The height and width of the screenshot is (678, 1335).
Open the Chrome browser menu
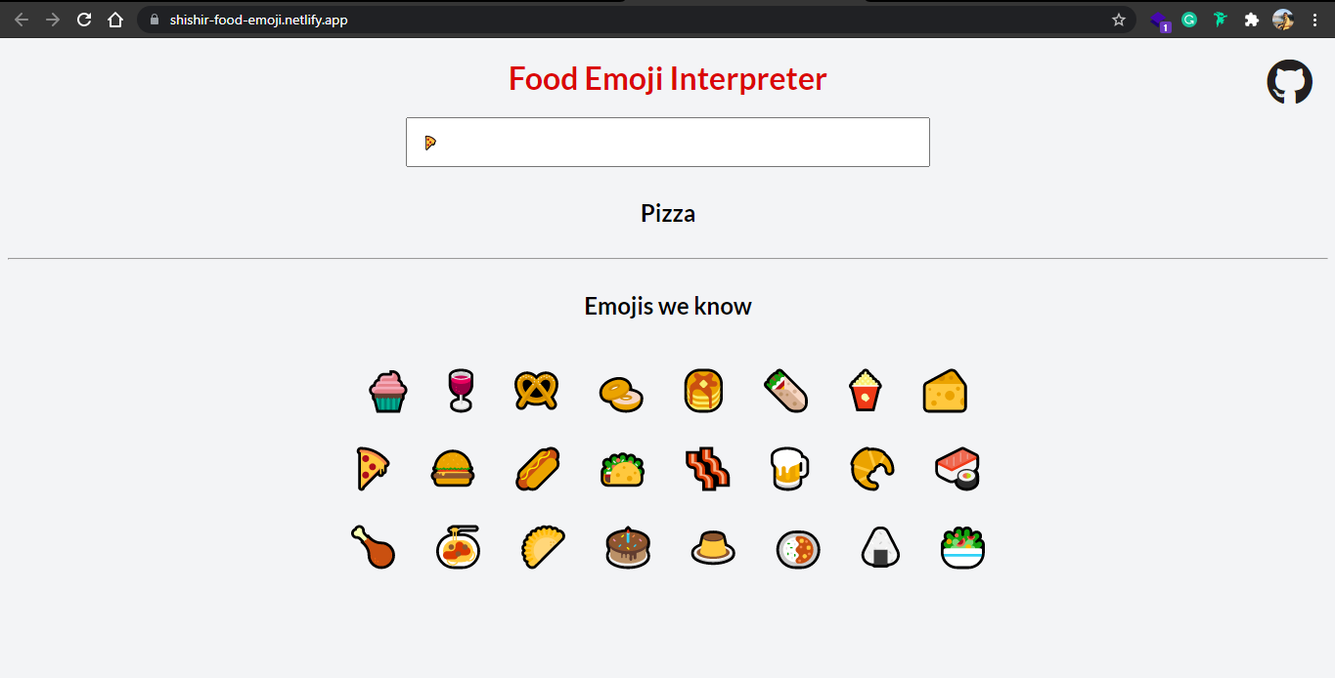(1314, 19)
